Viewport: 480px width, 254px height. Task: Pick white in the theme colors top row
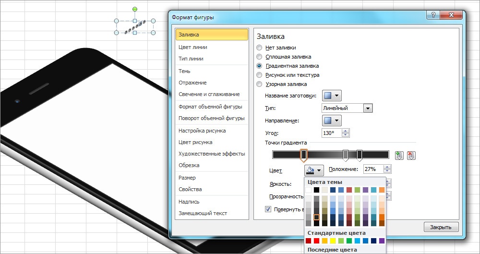(x=308, y=190)
